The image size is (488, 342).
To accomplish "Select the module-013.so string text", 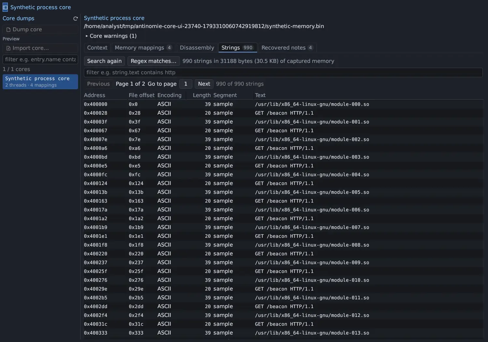I will tap(312, 333).
